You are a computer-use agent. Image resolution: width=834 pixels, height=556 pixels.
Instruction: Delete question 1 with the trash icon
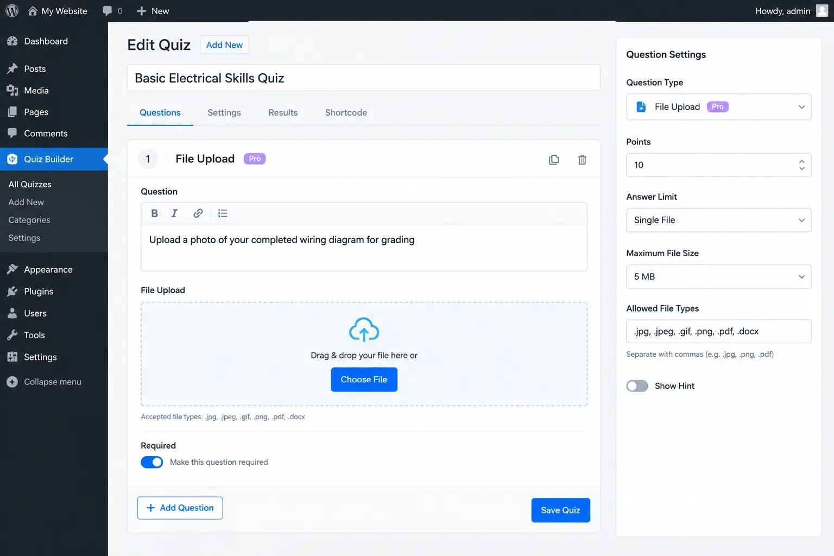pos(582,160)
